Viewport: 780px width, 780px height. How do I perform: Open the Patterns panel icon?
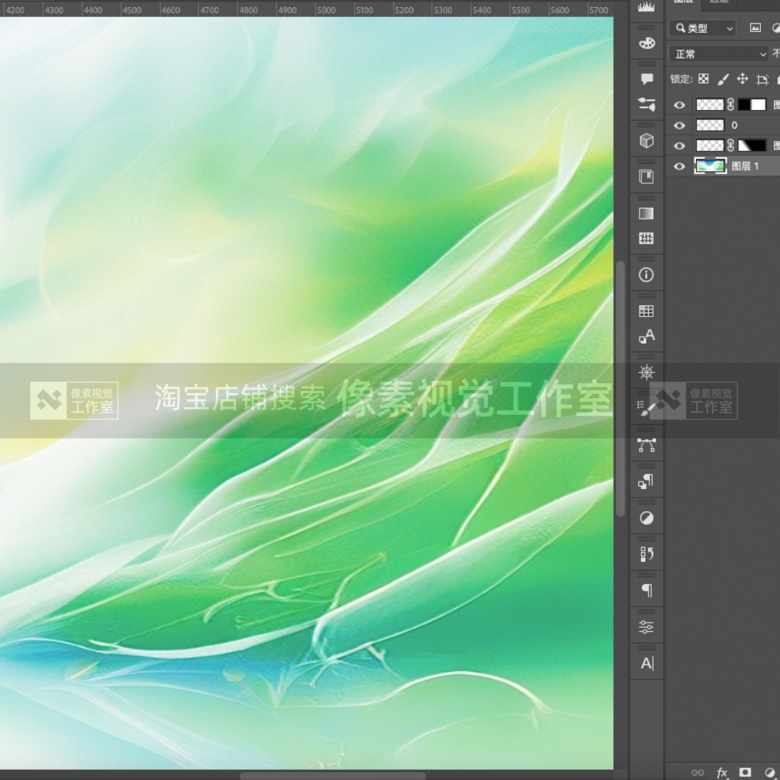tap(646, 239)
